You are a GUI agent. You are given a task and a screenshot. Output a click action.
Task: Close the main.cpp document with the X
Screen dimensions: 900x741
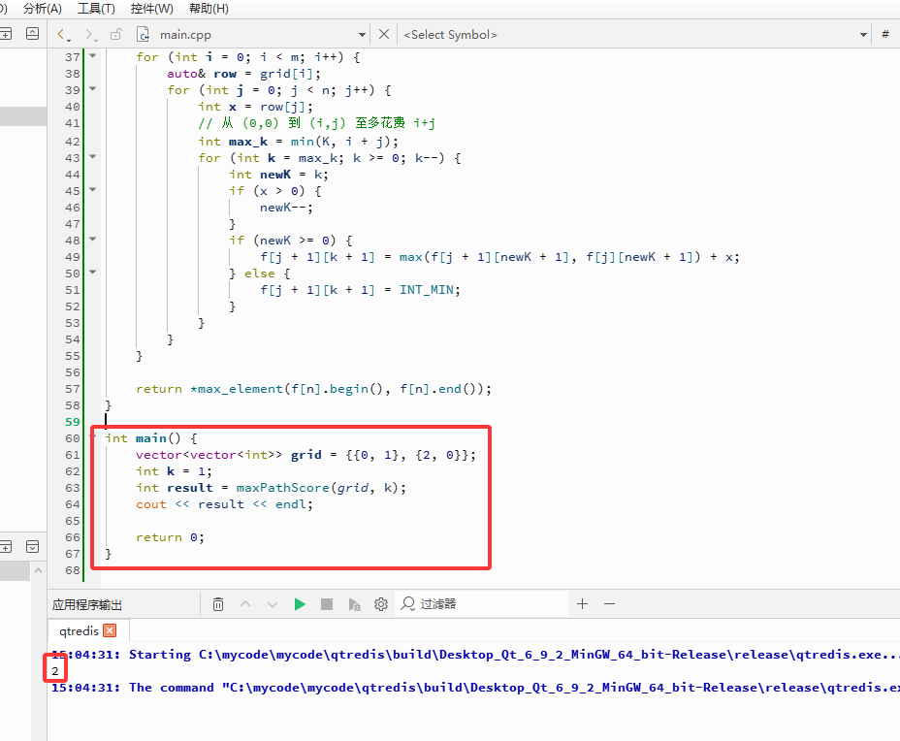384,35
